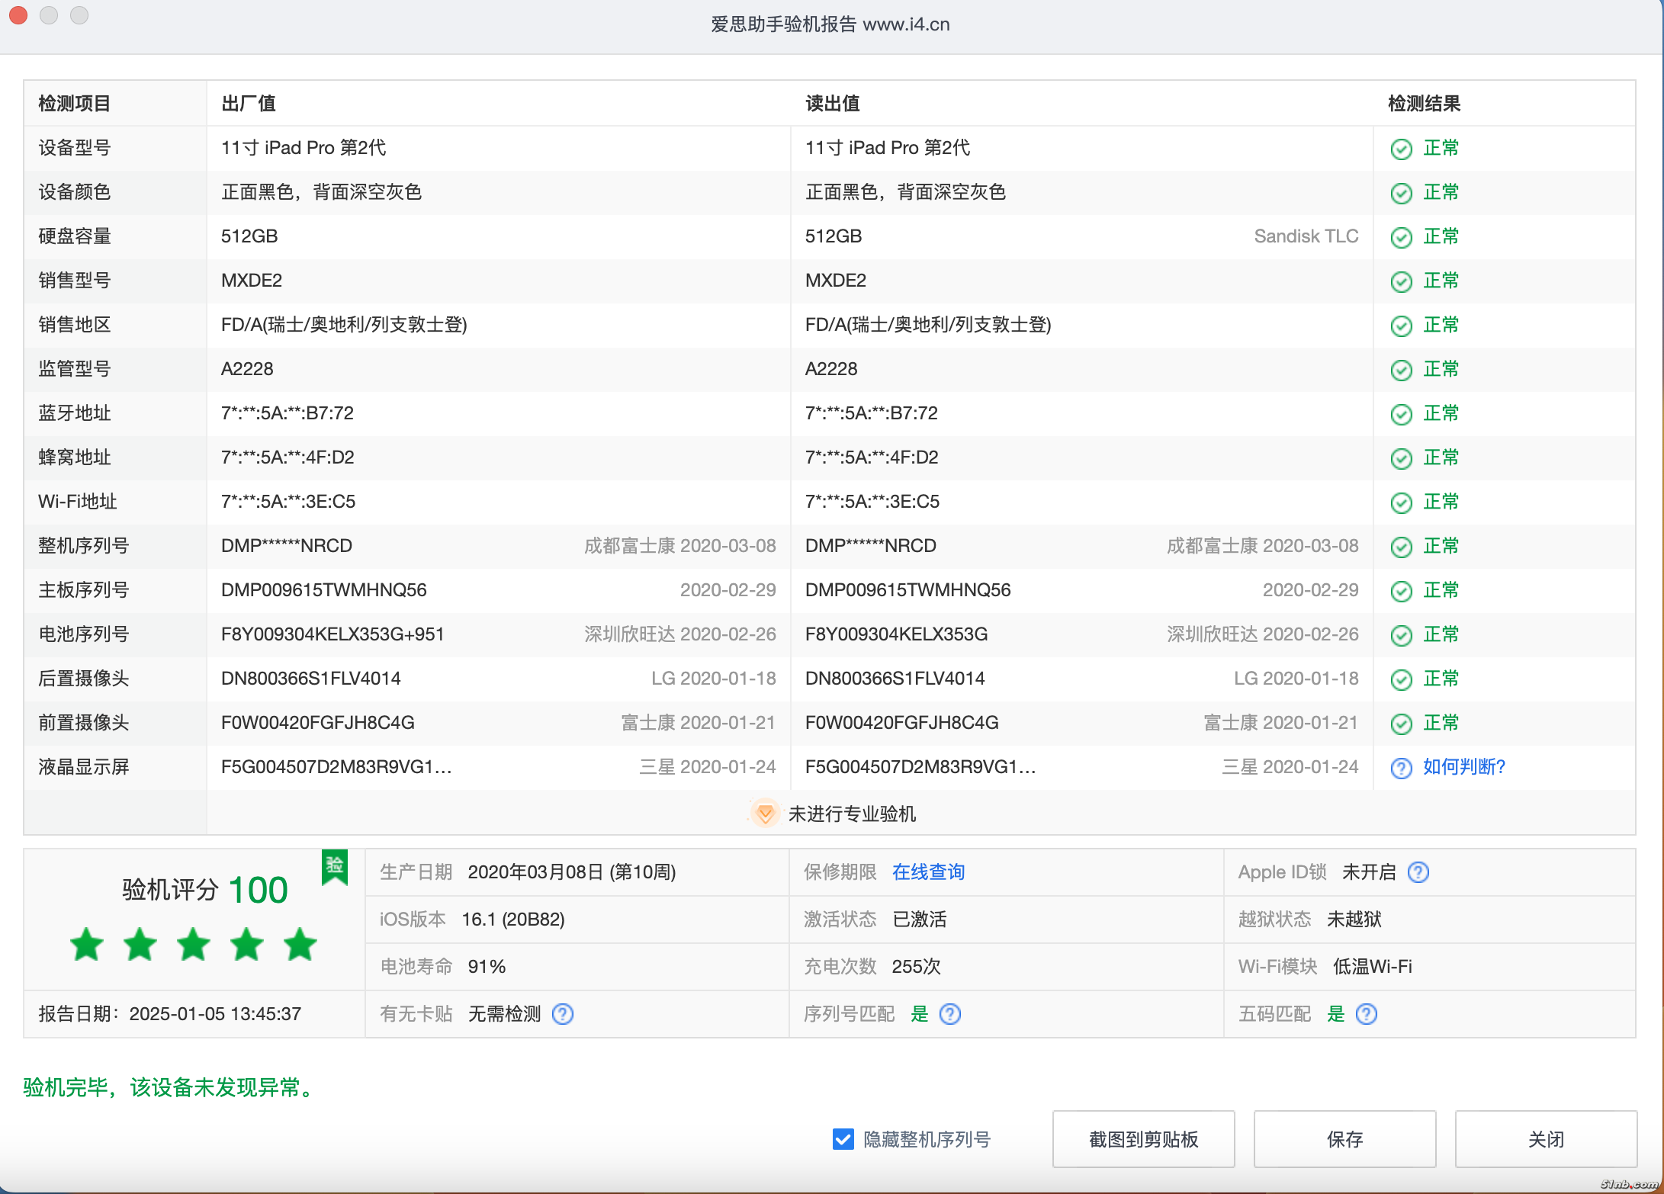Click help icon next to Apple ID锁

1418,872
